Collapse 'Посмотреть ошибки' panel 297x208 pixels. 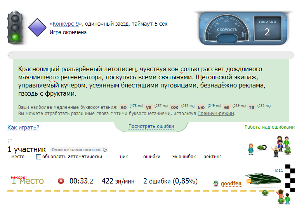151,126
